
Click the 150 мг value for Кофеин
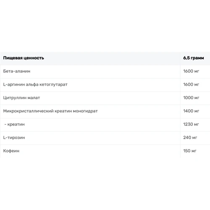tap(190, 151)
